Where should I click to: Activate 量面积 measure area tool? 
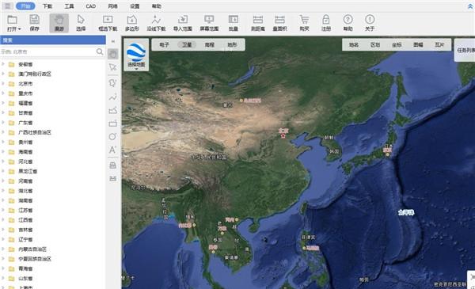[279, 23]
